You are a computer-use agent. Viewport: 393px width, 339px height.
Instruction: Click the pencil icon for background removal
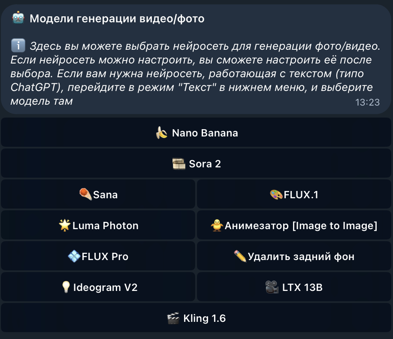pos(240,257)
